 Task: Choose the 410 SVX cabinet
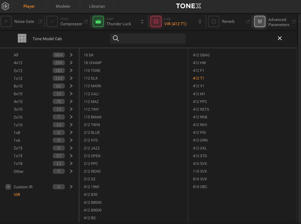(200, 163)
